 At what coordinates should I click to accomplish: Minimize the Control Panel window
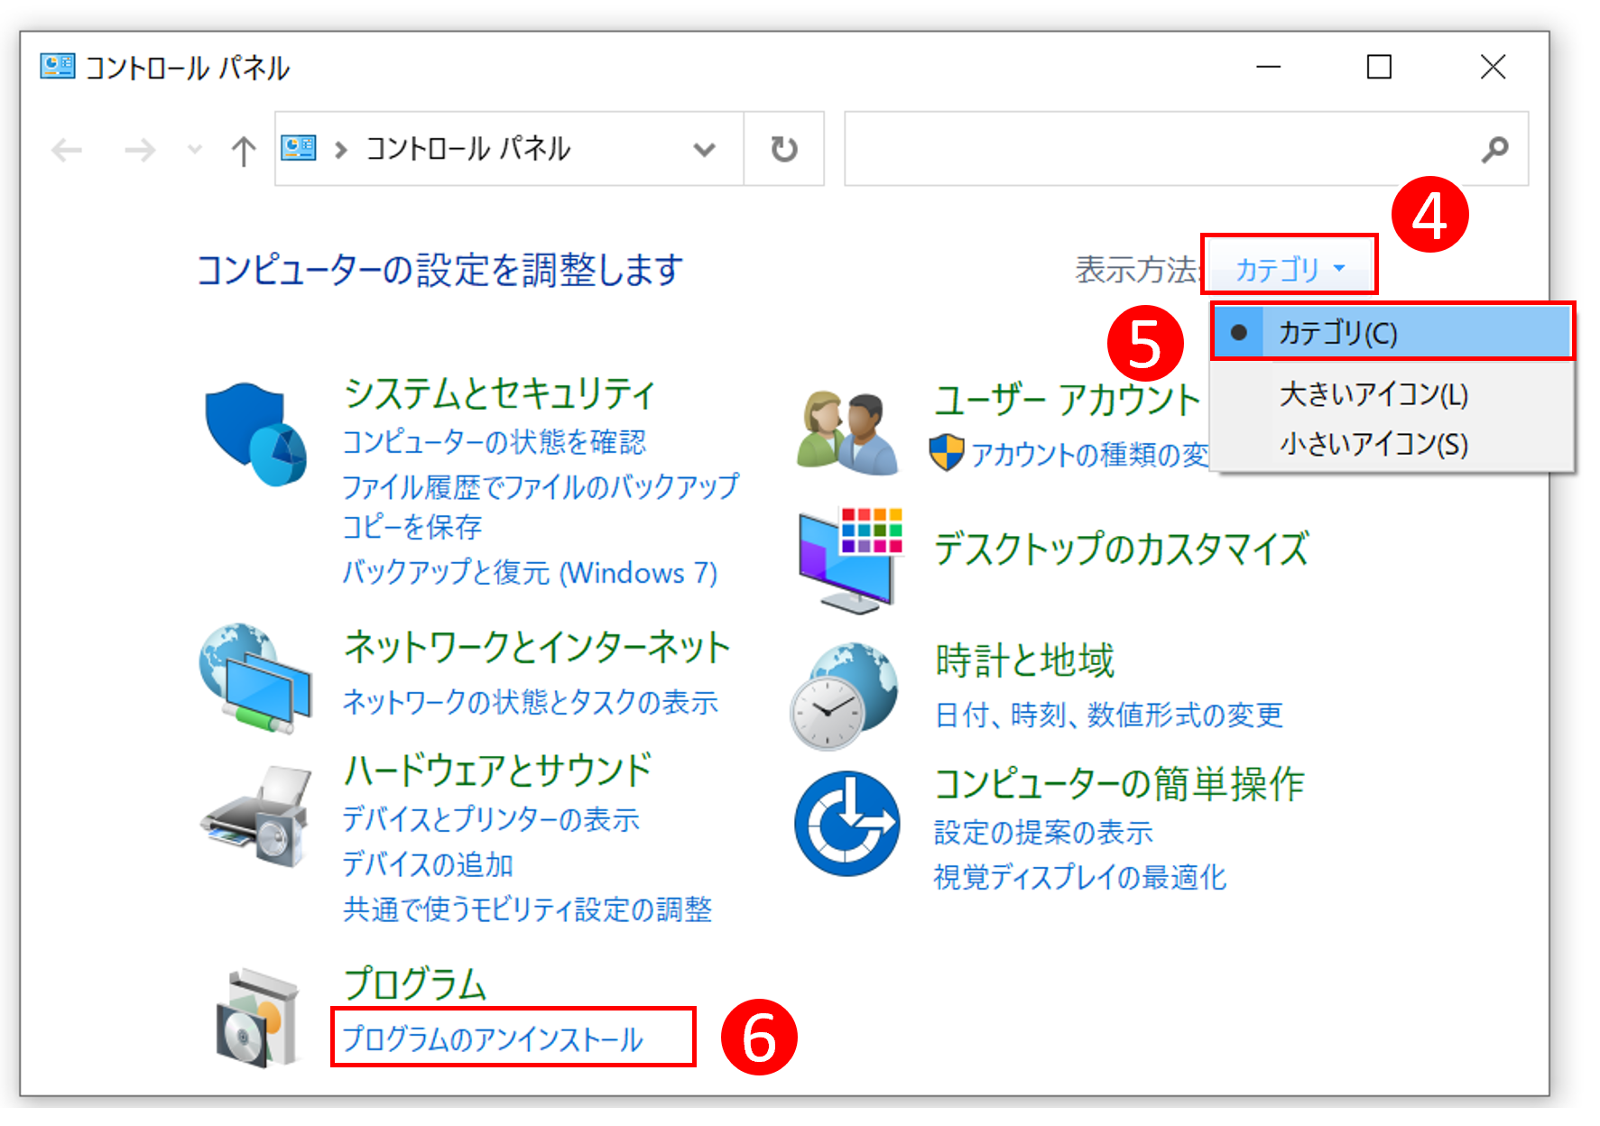(1269, 67)
